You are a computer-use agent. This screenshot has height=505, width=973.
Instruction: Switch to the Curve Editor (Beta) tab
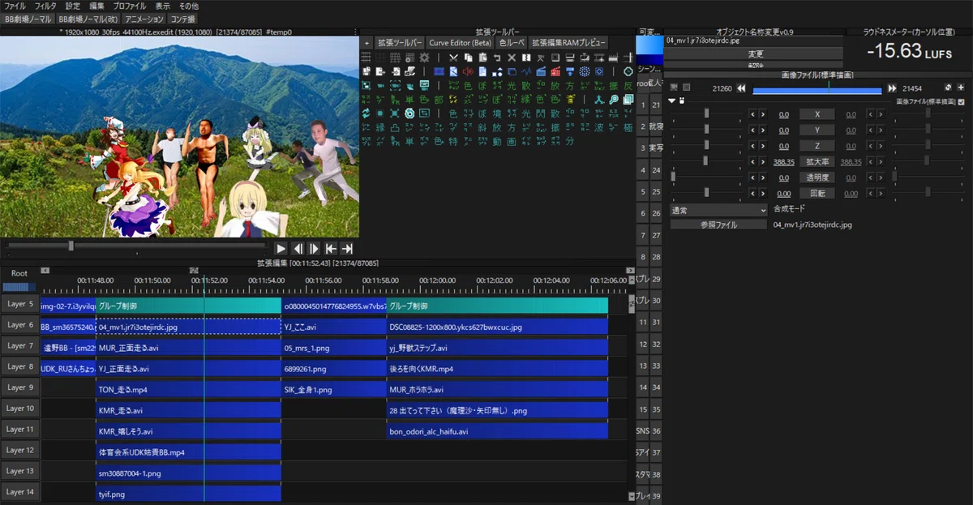tap(460, 42)
